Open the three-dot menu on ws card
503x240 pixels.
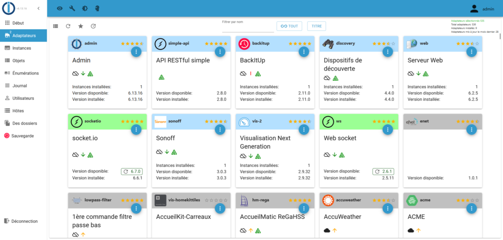[388, 130]
